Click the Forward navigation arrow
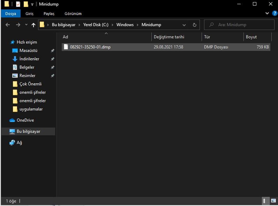The width and height of the screenshot is (278, 206). 18,25
